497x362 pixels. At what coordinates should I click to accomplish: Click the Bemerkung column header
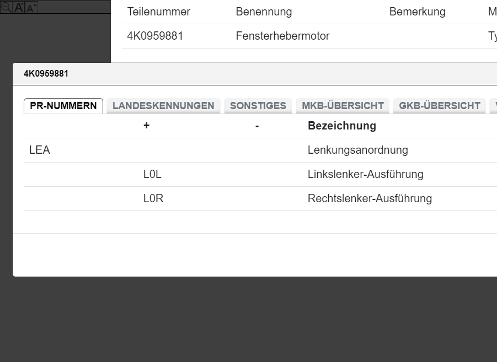click(x=417, y=12)
